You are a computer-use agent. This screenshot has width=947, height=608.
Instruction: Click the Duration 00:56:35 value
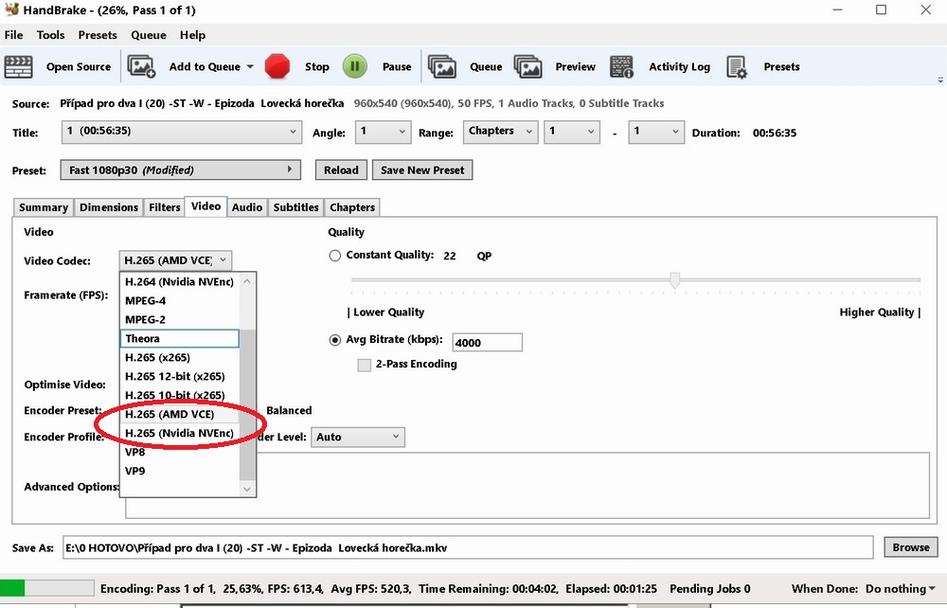coord(775,133)
